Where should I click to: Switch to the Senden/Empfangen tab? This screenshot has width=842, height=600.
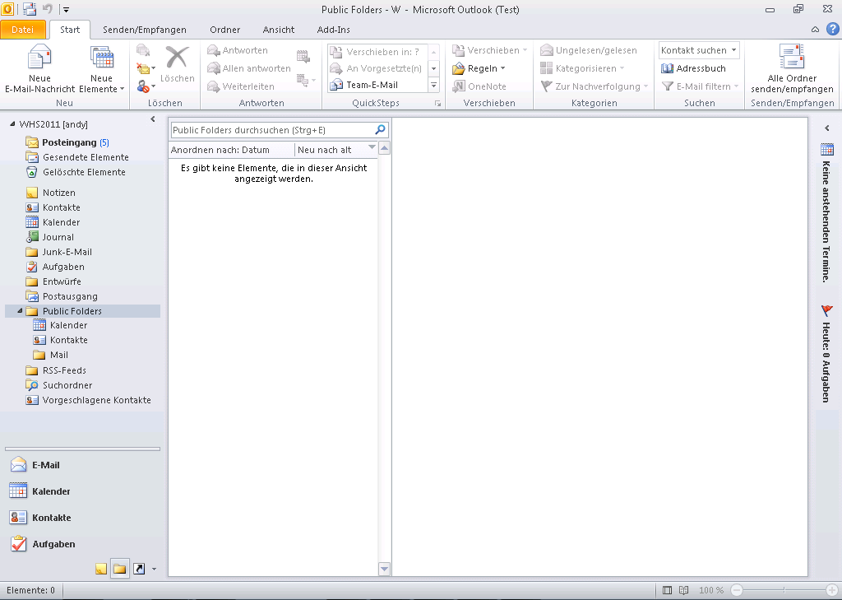(144, 30)
